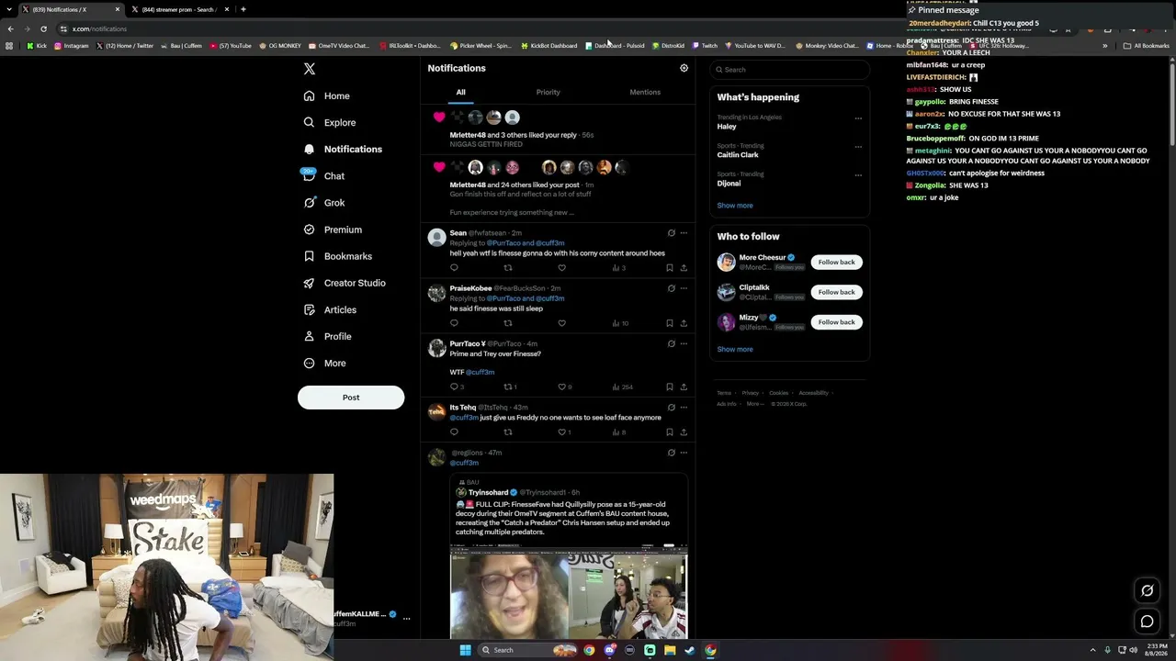
Task: Reply to Sean's post via comment icon
Action: pyautogui.click(x=454, y=268)
